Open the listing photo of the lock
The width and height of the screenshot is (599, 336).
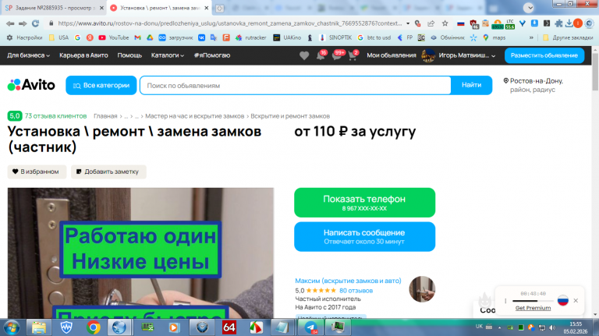click(x=140, y=253)
